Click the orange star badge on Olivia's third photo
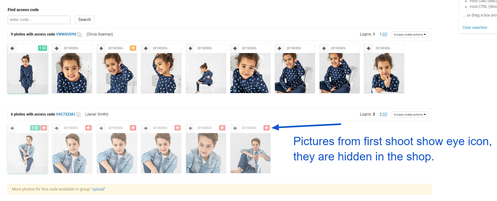 133,48
